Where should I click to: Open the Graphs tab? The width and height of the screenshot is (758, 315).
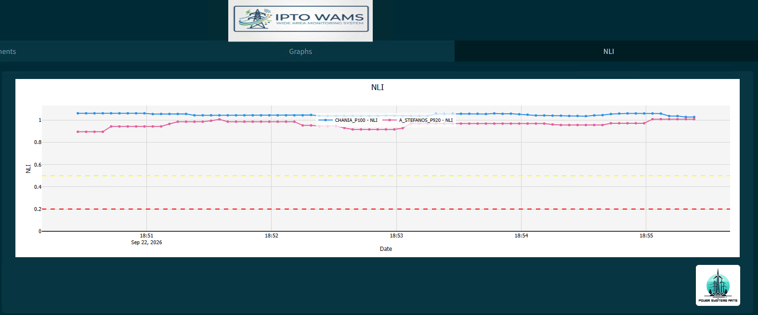tap(301, 52)
